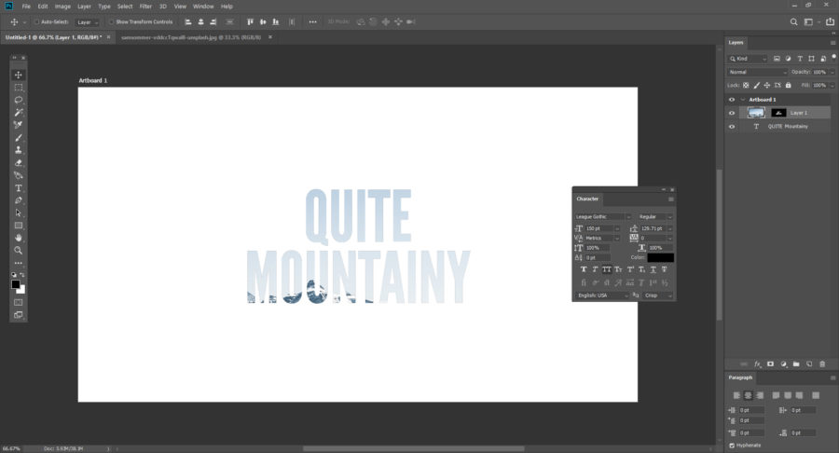The height and width of the screenshot is (453, 839).
Task: Select the Pen tool
Action: pyautogui.click(x=19, y=200)
